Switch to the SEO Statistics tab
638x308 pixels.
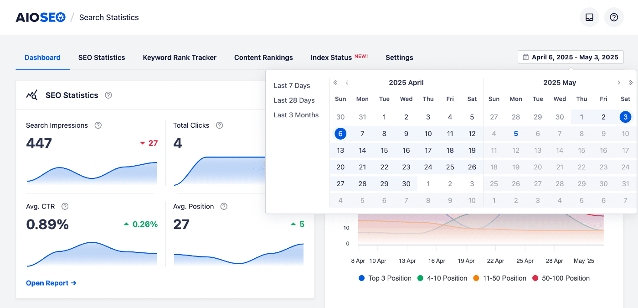pyautogui.click(x=102, y=57)
